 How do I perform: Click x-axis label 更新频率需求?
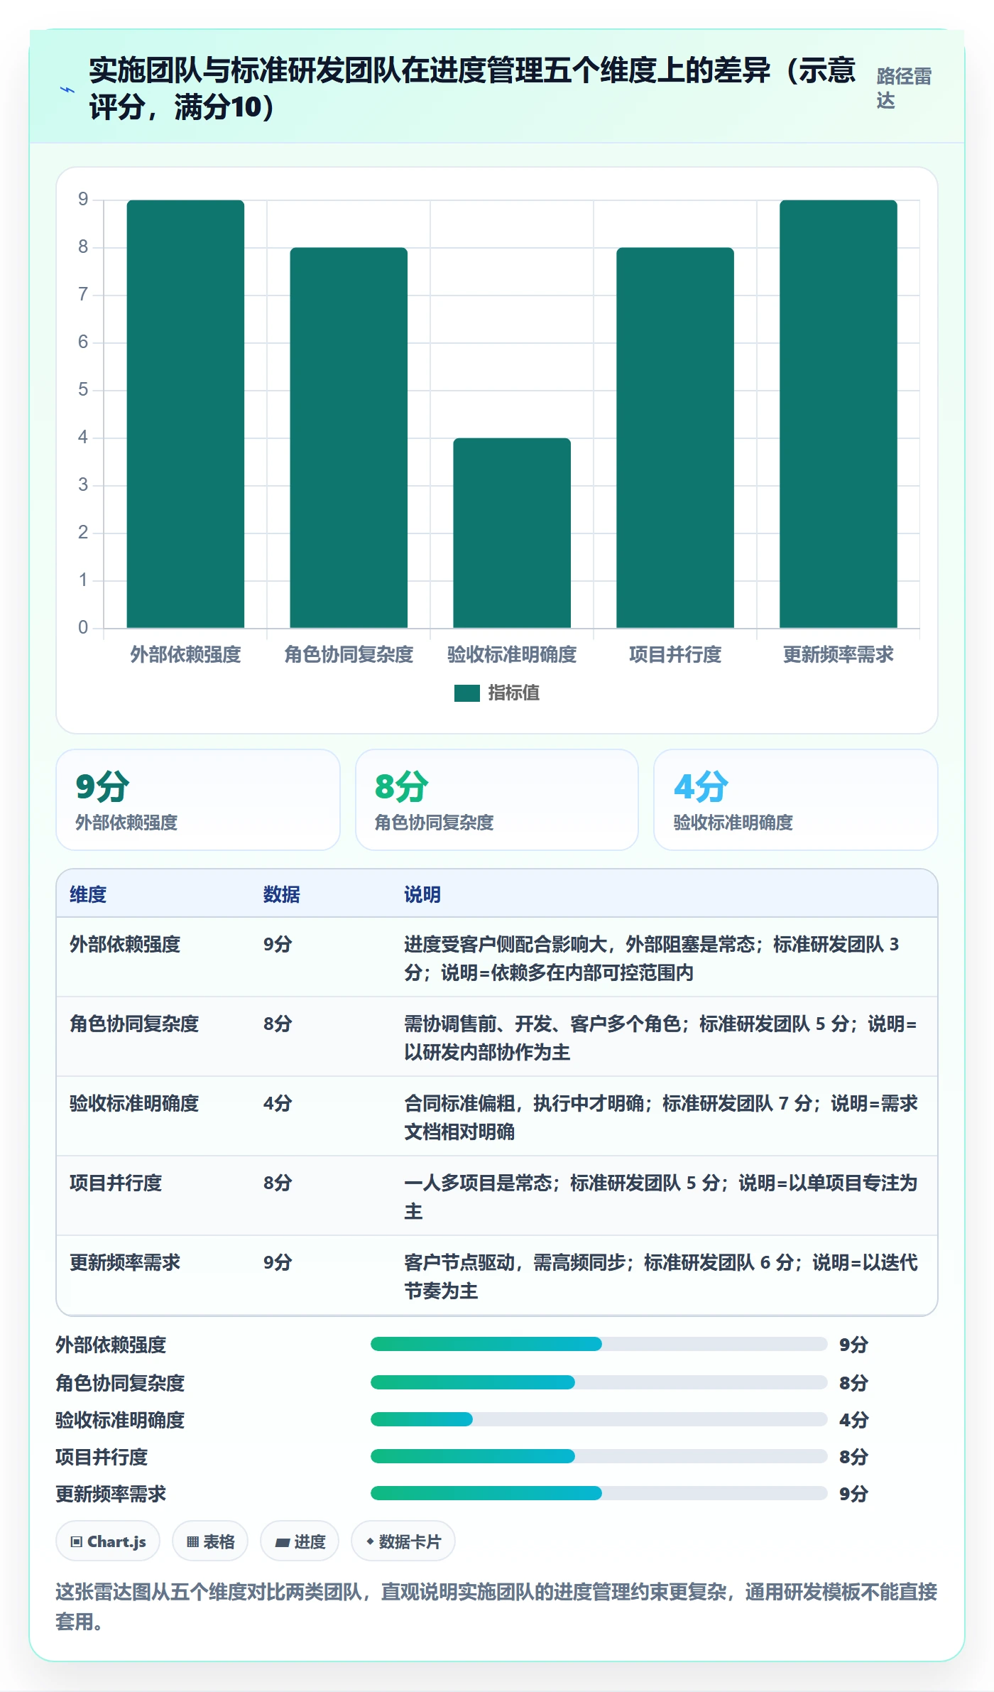pos(839,655)
